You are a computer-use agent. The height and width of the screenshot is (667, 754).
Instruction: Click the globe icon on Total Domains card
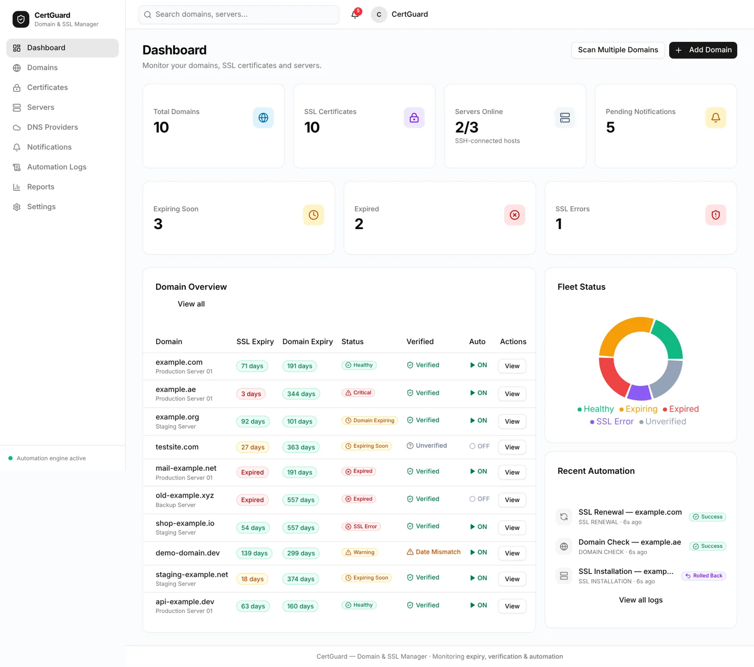(x=263, y=118)
